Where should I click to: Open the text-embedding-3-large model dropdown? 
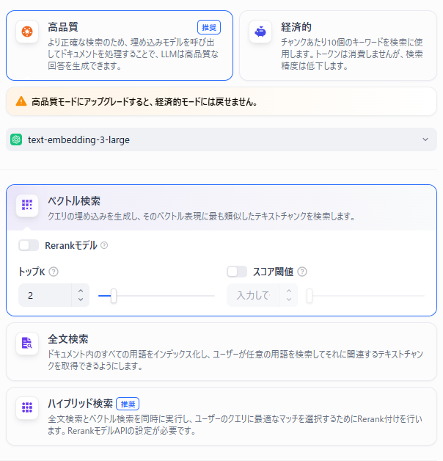point(221,139)
